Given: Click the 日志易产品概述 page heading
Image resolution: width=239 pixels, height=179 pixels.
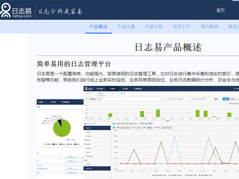Looking at the screenshot, I should [168, 47].
